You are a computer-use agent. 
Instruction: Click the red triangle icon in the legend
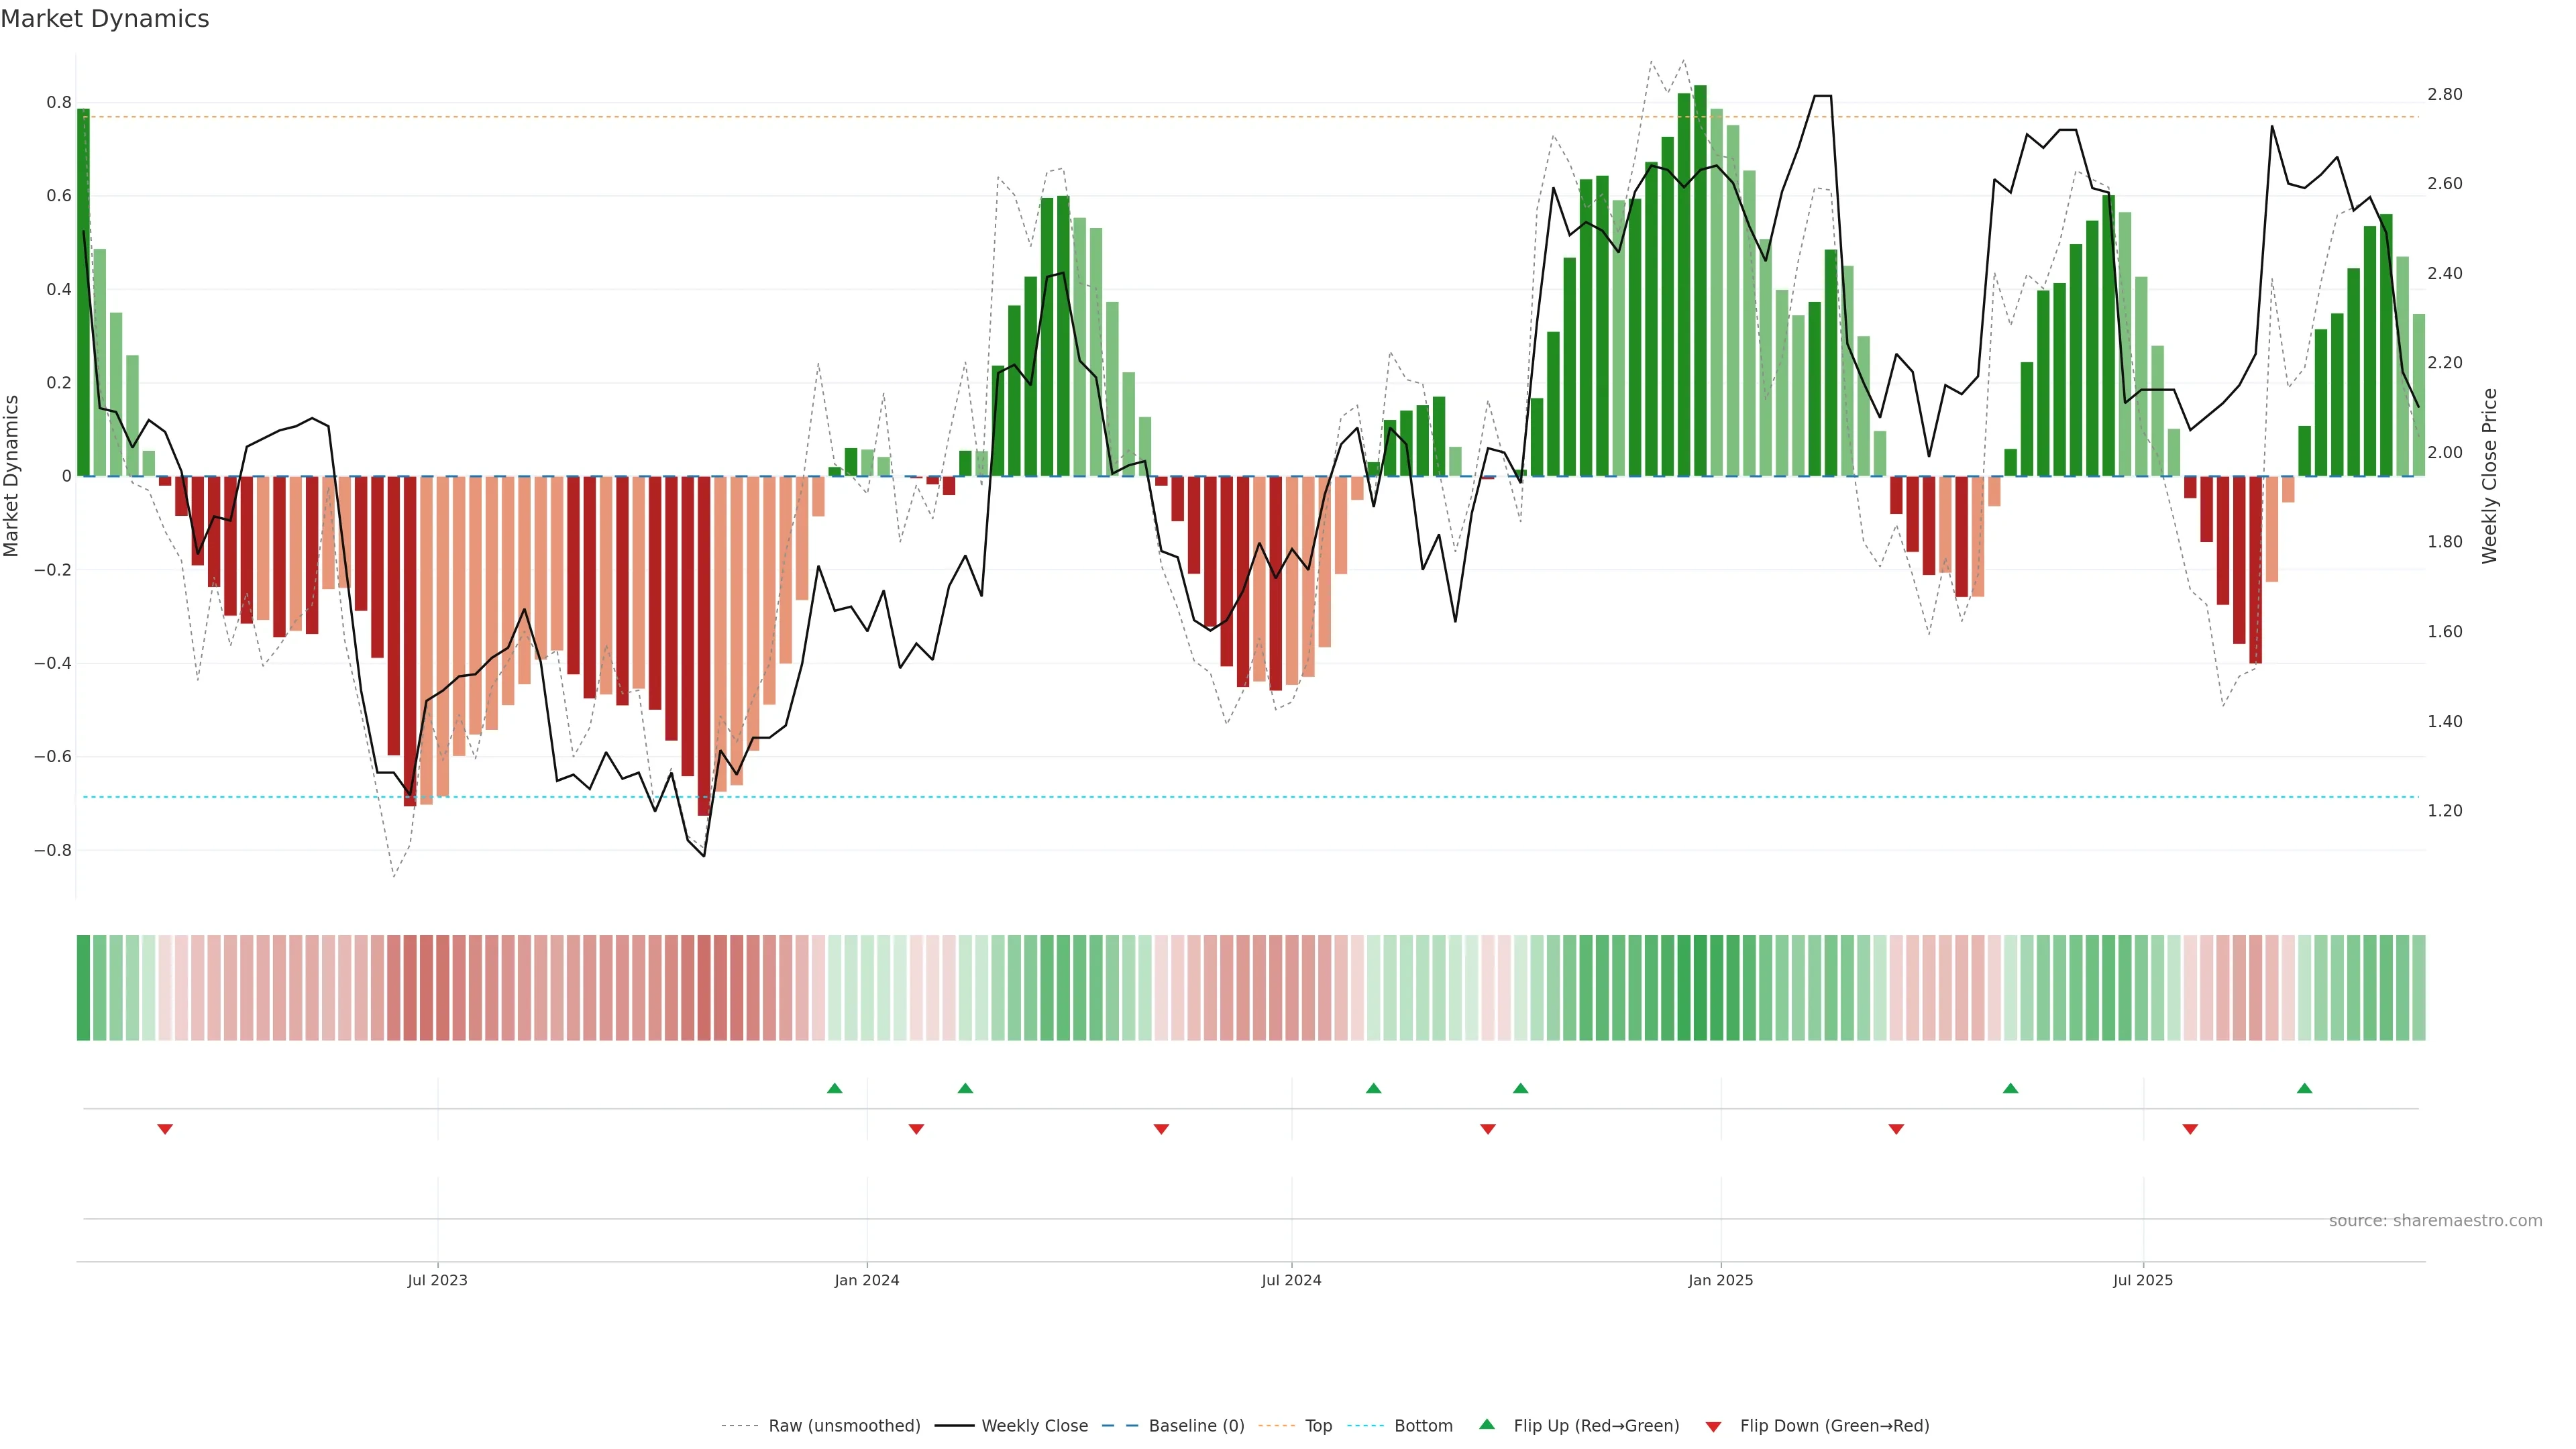coord(1713,1427)
